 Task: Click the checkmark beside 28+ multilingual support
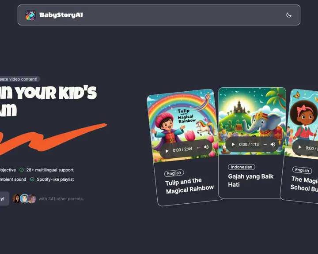(22, 170)
